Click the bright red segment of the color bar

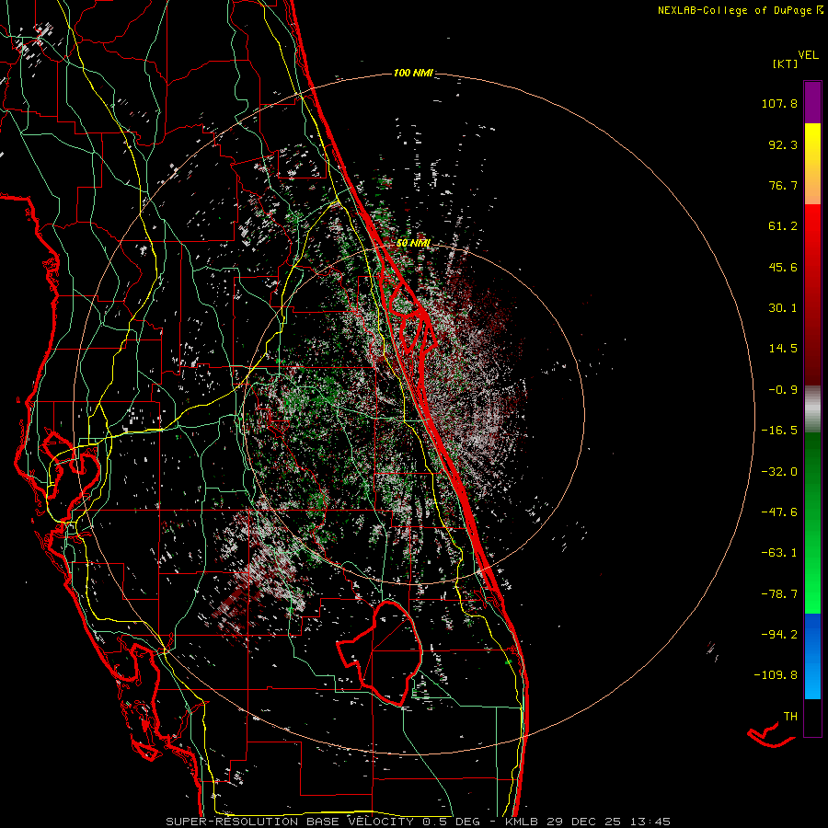pos(812,233)
